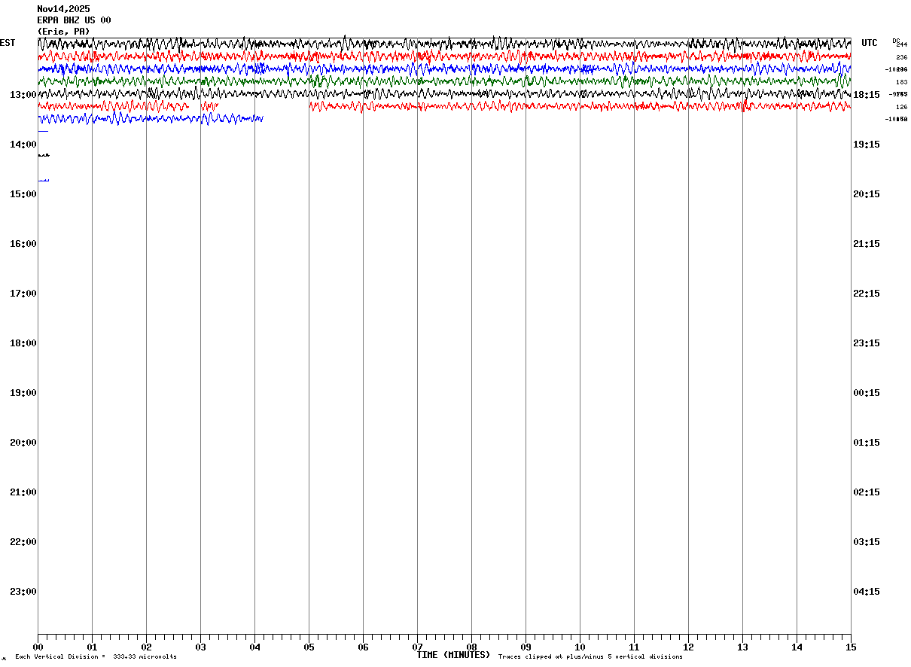Click minute-axis label "02"
This screenshot has width=911, height=667.
[x=146, y=647]
